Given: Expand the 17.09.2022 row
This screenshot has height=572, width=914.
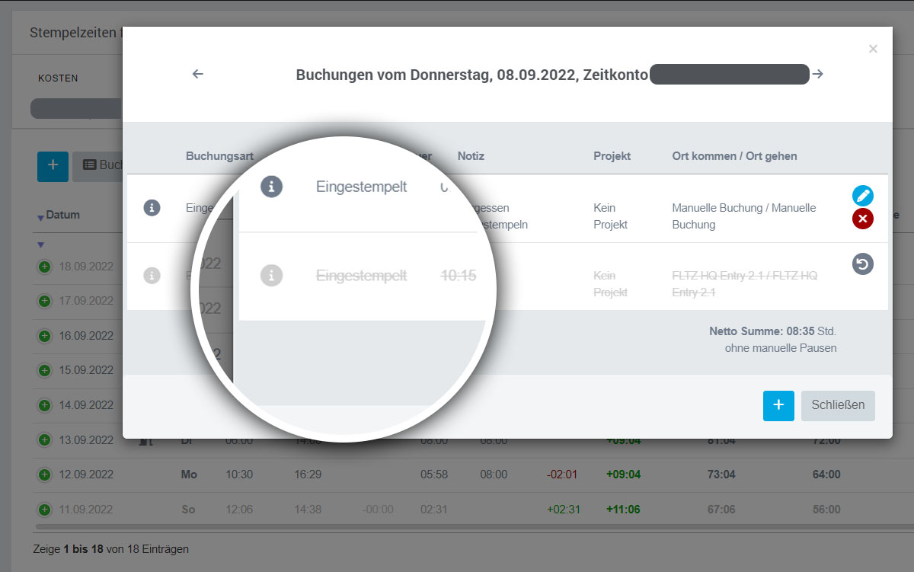Looking at the screenshot, I should pyautogui.click(x=44, y=301).
